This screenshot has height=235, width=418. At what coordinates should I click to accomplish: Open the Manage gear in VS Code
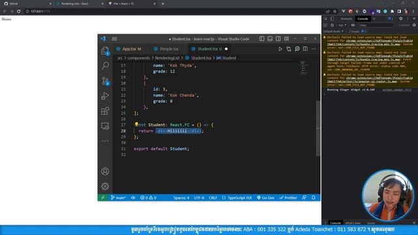tap(105, 186)
